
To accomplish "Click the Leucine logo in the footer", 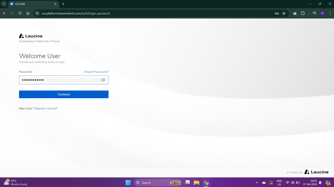I will click(316, 172).
